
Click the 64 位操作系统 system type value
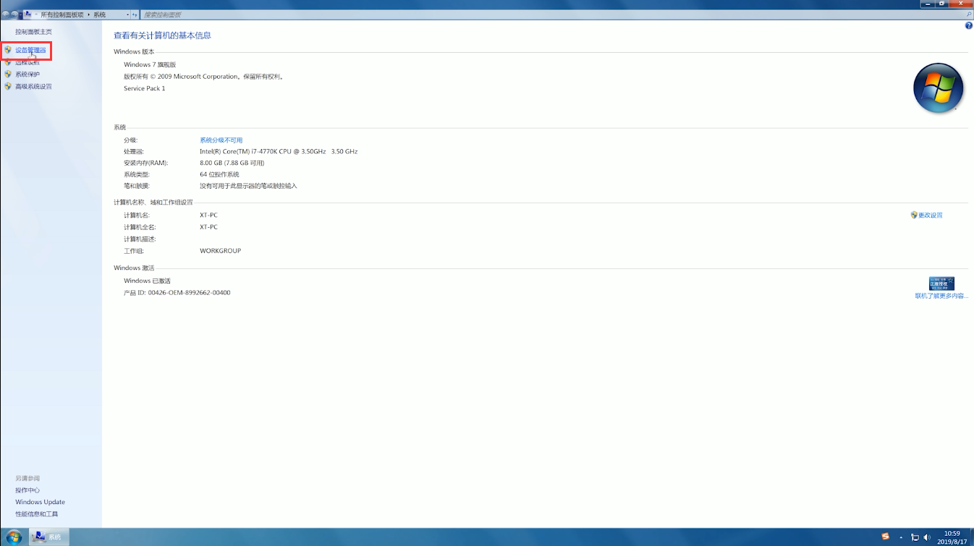coord(219,175)
